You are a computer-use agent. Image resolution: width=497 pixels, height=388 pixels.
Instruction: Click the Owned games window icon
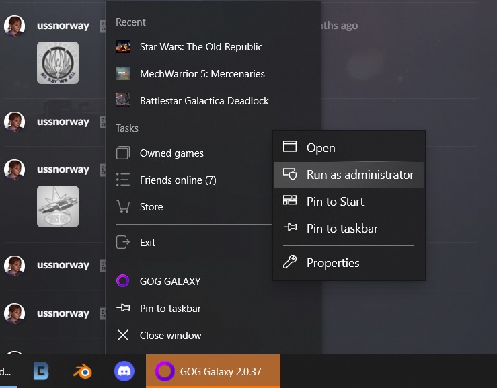[x=123, y=153]
